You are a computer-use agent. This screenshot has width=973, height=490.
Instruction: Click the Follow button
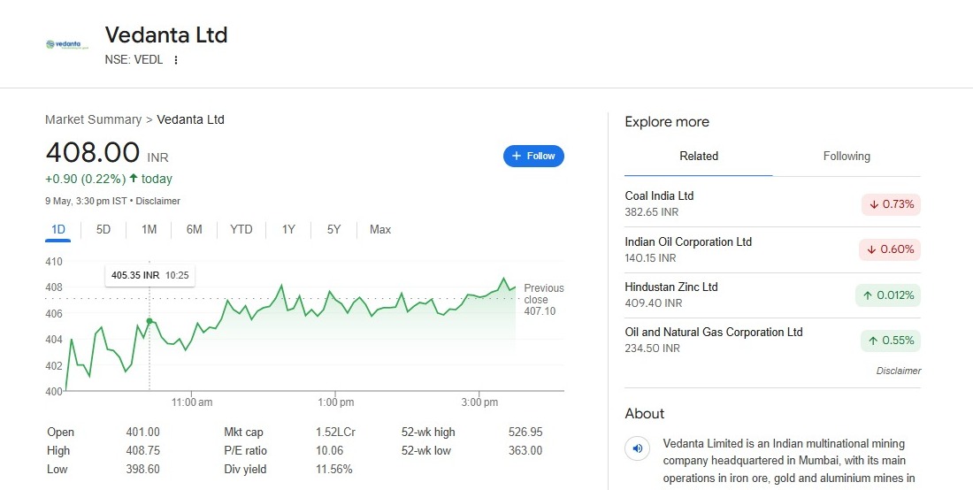coord(533,157)
